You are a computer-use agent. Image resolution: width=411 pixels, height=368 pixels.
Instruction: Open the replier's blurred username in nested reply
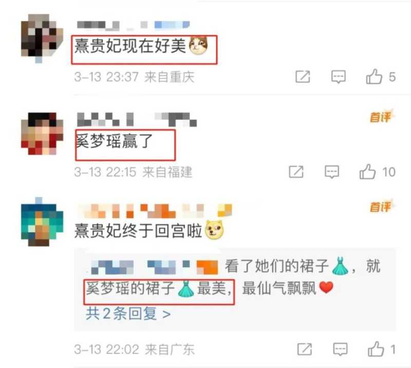pyautogui.click(x=155, y=267)
